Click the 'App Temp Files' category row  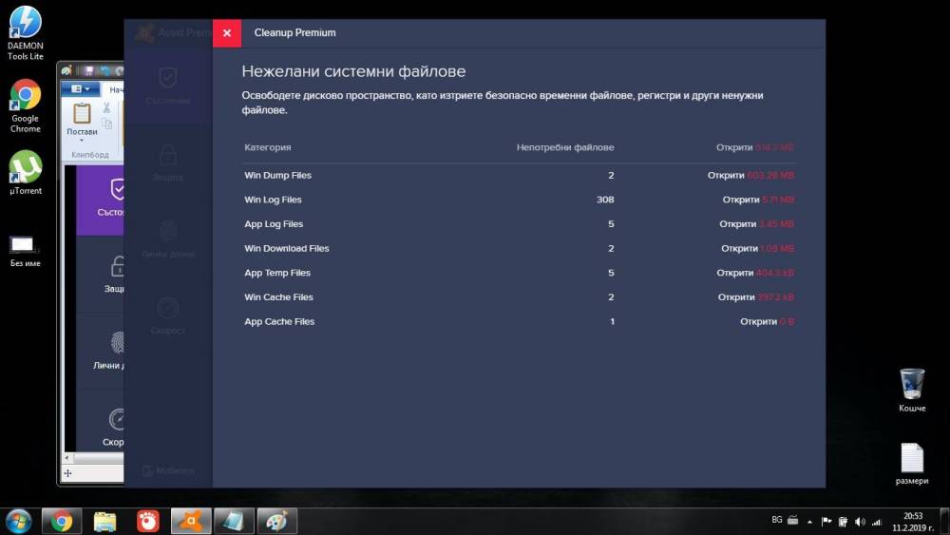tap(520, 273)
